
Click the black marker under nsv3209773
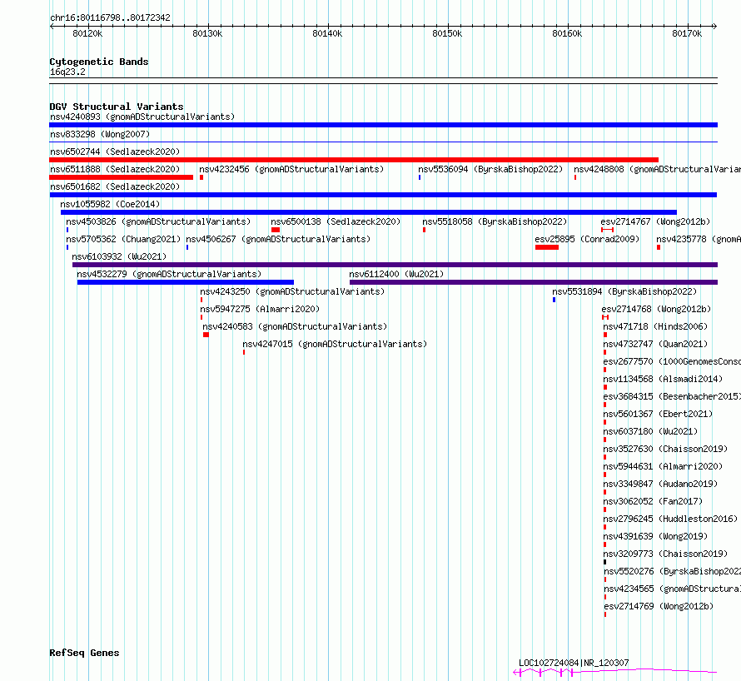(x=605, y=562)
